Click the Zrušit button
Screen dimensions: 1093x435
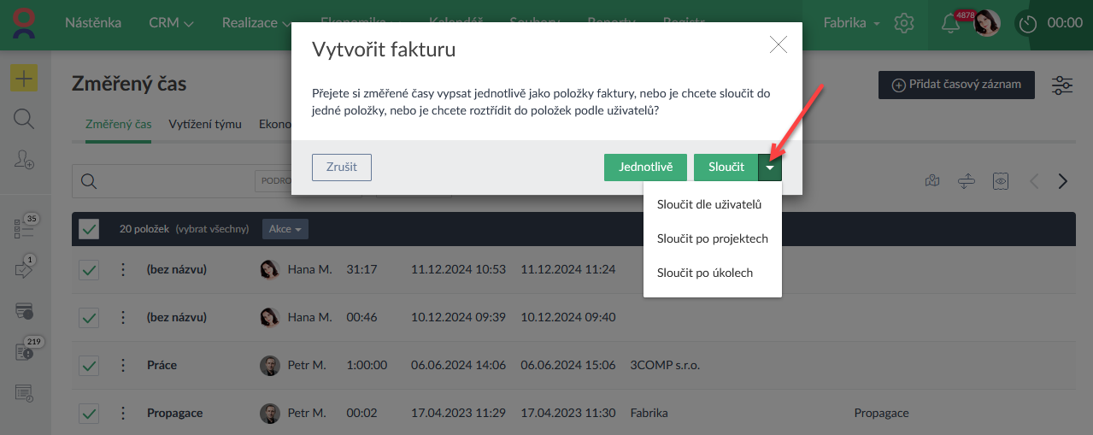pyautogui.click(x=342, y=168)
